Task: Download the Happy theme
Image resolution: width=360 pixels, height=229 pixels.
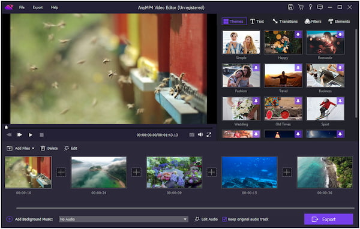Action: click(298, 34)
